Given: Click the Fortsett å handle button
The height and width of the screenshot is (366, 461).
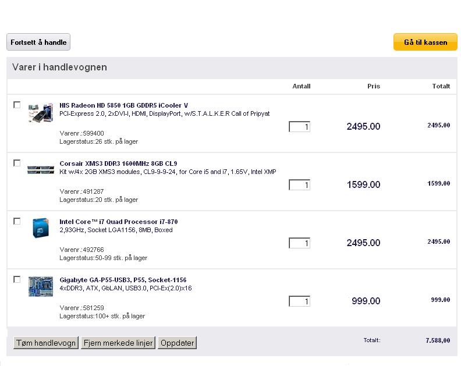Looking at the screenshot, I should (x=38, y=42).
